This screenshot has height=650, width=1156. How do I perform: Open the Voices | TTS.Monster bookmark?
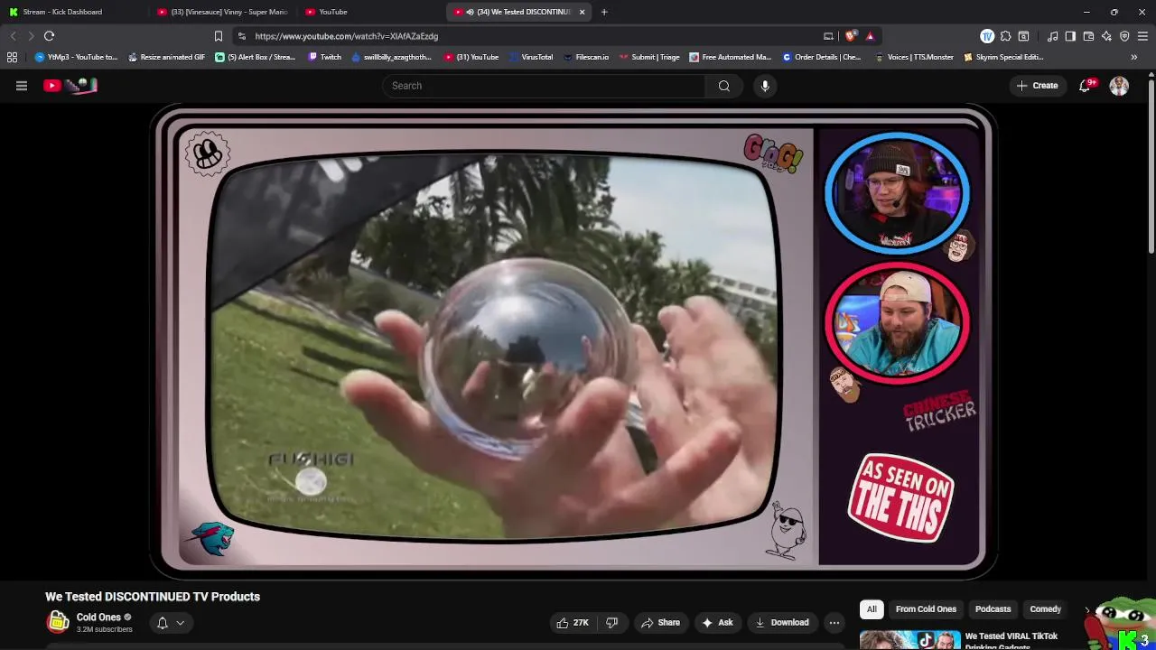pyautogui.click(x=914, y=57)
